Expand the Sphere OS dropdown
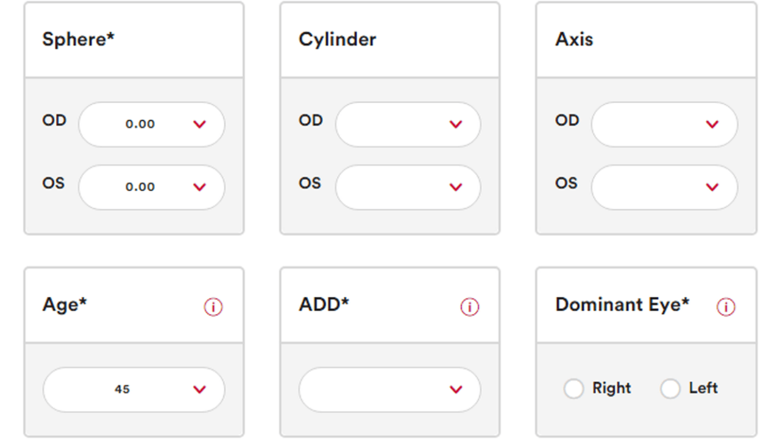The width and height of the screenshot is (780, 439). [x=152, y=187]
